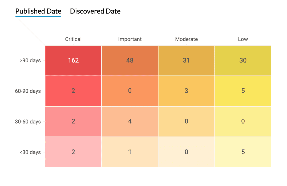
Task: Select the Important 60-90 days cell
Action: (x=130, y=91)
